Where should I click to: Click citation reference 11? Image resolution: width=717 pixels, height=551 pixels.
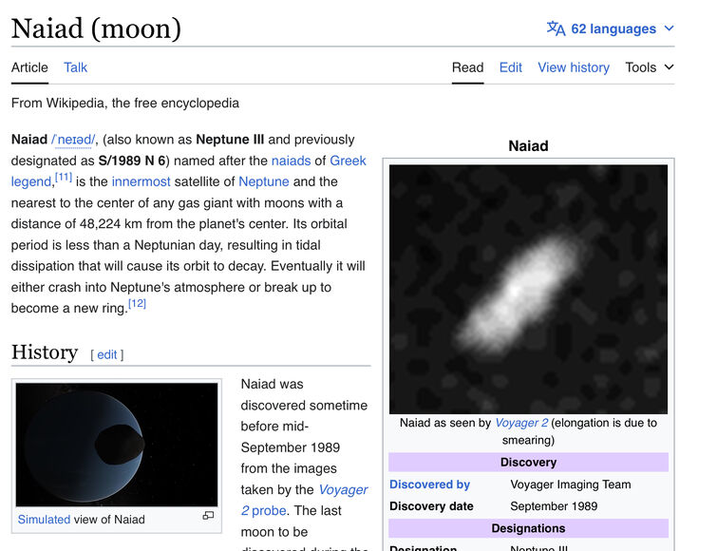(x=64, y=177)
